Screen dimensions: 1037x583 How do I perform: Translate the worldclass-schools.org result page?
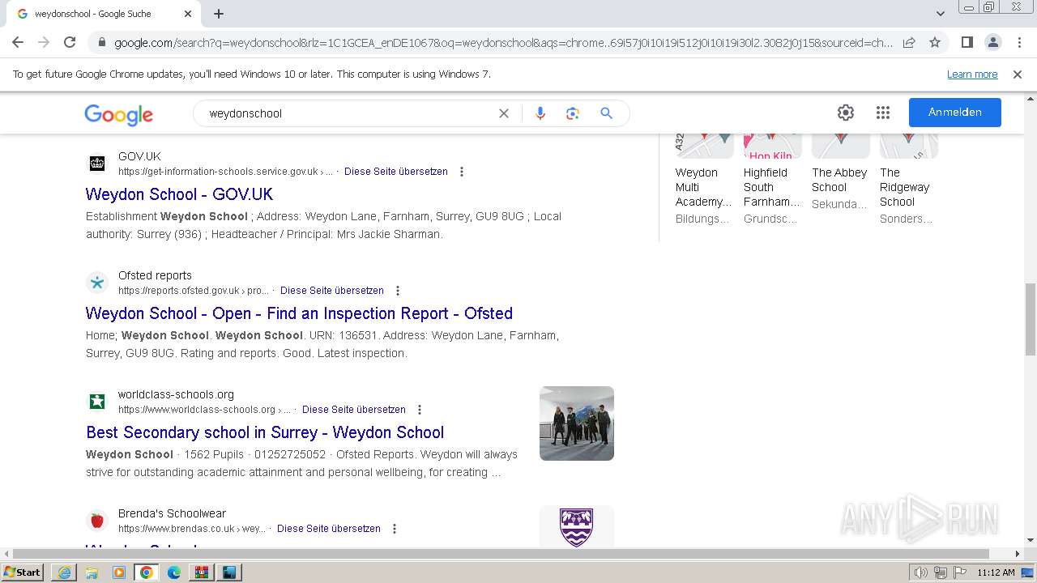[353, 410]
